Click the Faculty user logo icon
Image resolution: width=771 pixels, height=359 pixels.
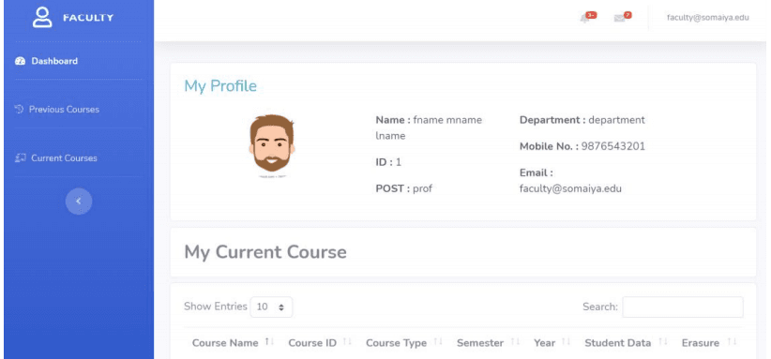tap(42, 17)
